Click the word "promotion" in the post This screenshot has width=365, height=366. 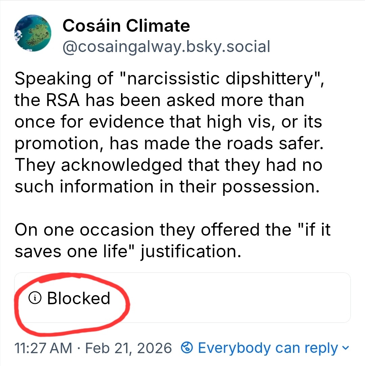[x=55, y=143]
